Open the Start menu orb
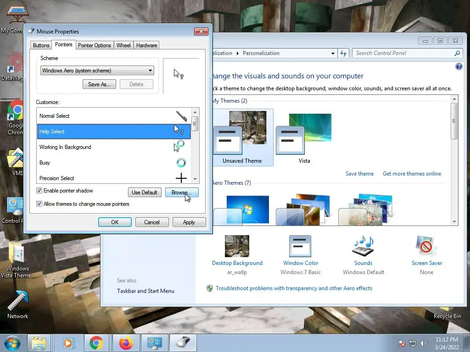This screenshot has width=470, height=352. [11, 343]
